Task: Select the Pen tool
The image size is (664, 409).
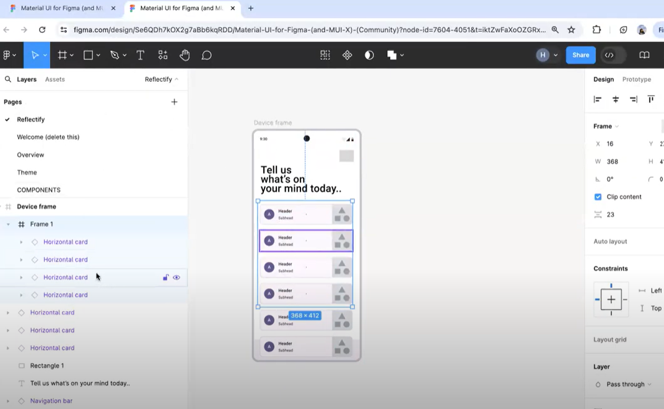Action: coord(115,55)
